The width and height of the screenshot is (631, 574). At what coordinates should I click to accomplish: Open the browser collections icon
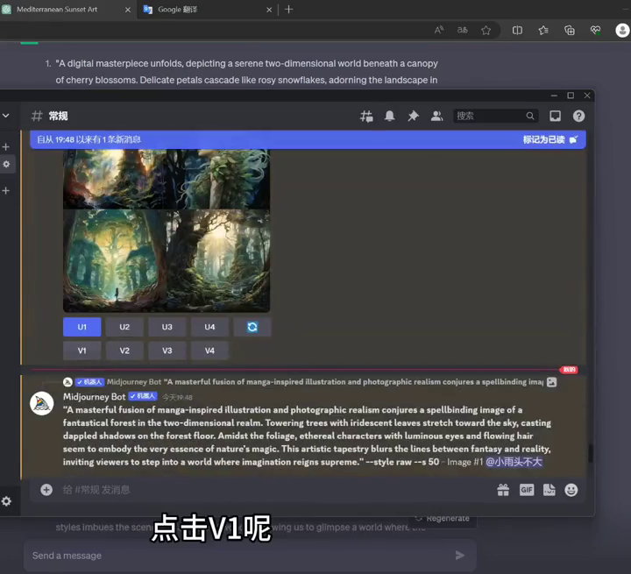coord(570,30)
